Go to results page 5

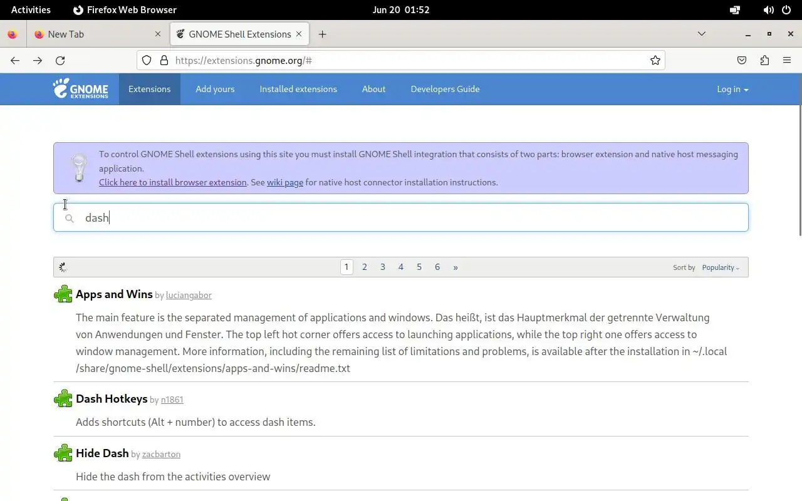tap(419, 267)
